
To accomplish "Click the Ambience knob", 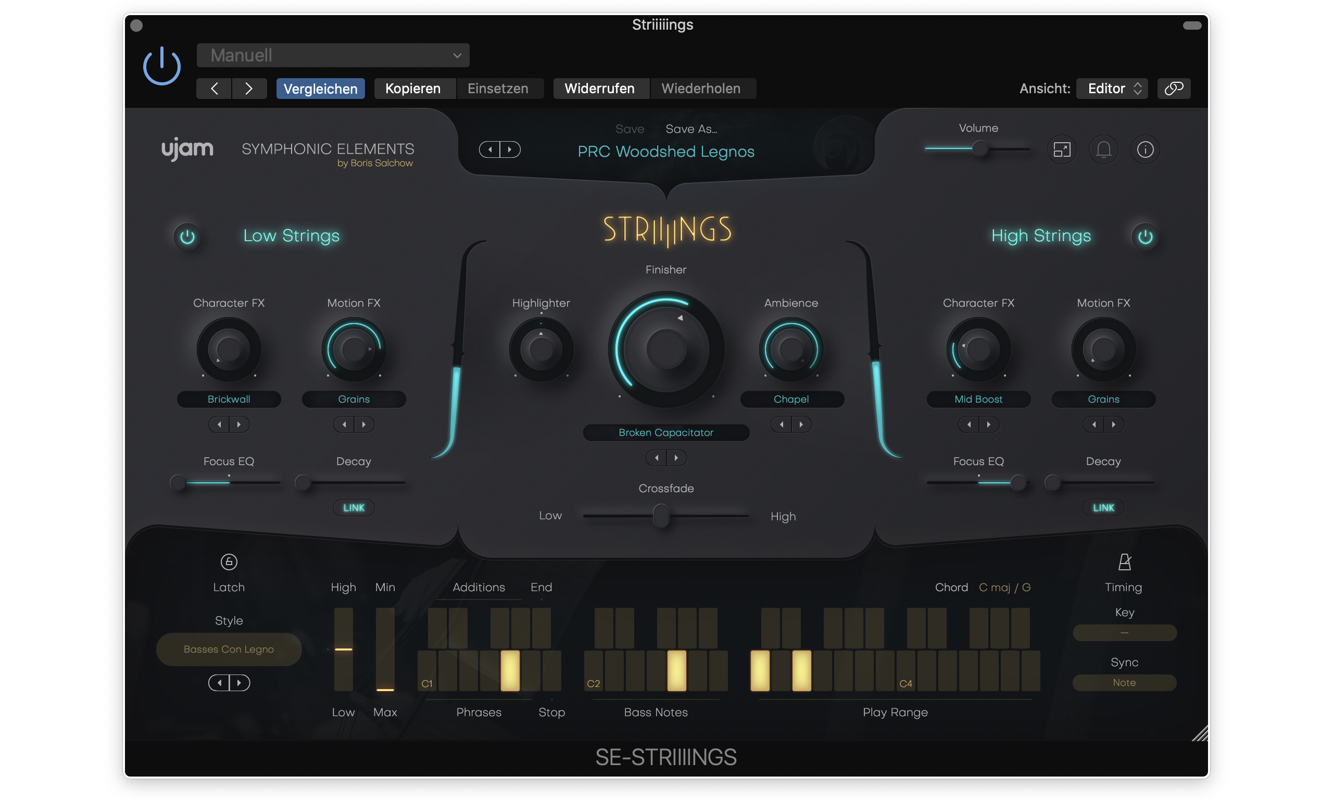I will pyautogui.click(x=791, y=349).
